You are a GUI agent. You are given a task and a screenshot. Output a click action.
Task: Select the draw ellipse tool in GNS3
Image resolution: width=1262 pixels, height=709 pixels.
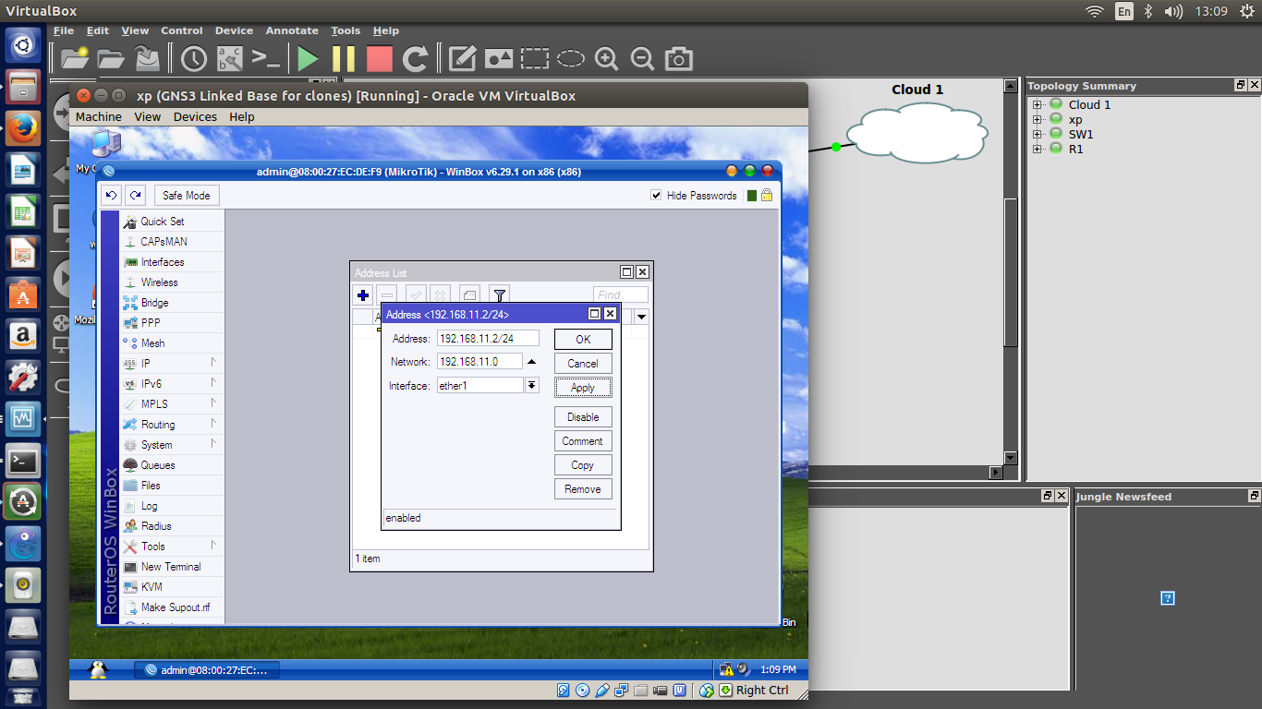(570, 59)
